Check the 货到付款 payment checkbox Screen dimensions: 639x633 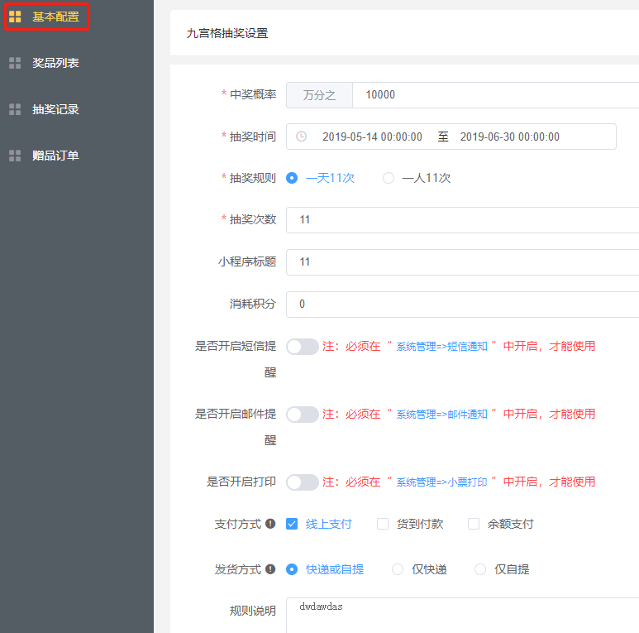[x=383, y=524]
